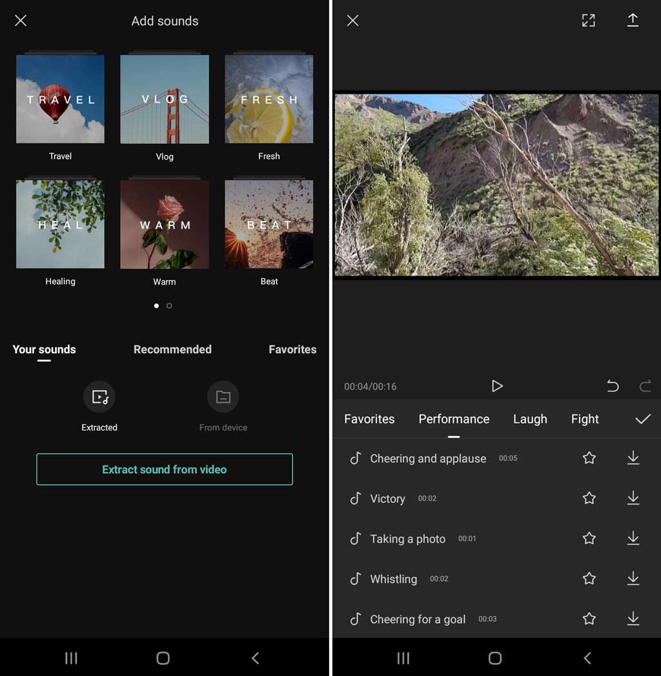Click Extract sound from video button

165,469
